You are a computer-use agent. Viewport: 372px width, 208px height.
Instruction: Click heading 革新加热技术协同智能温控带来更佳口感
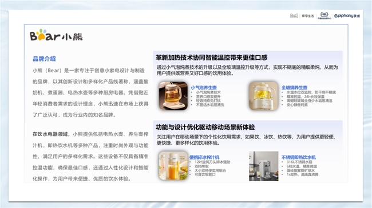coord(211,58)
